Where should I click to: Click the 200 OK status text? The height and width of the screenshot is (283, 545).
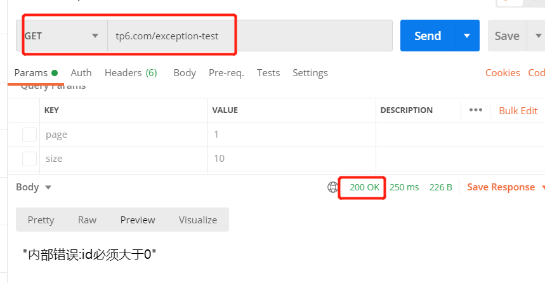364,187
